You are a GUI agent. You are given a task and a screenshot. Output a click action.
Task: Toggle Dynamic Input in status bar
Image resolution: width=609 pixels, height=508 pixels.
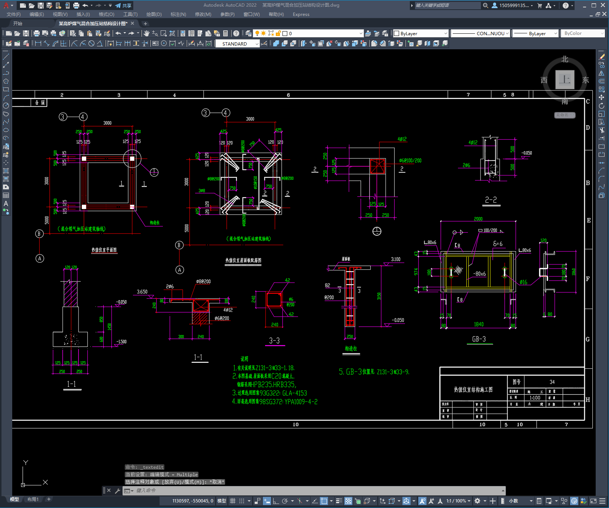point(267,501)
